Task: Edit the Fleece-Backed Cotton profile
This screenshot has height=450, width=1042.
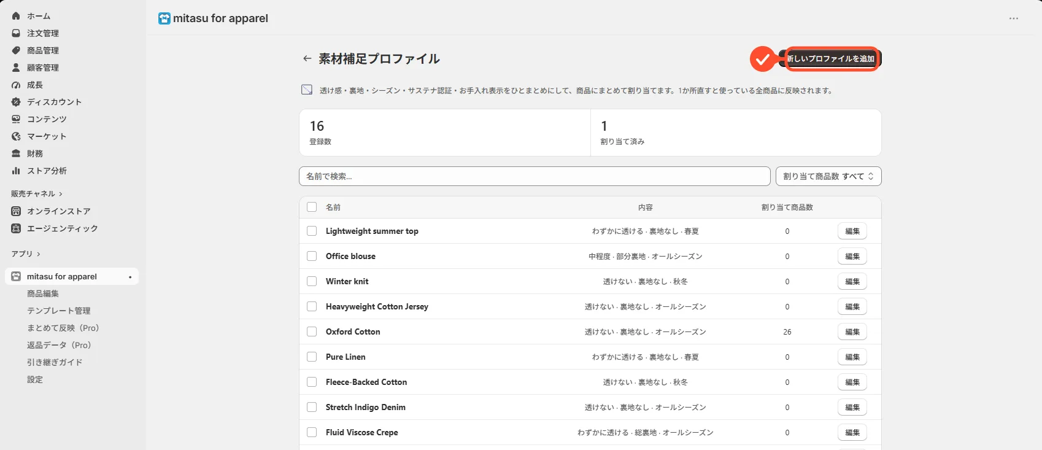Action: (x=852, y=382)
